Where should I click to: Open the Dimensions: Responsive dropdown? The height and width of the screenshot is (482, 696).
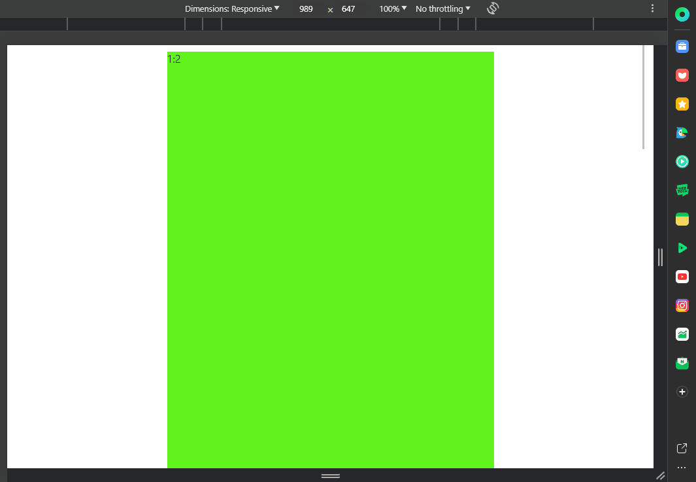[x=232, y=9]
